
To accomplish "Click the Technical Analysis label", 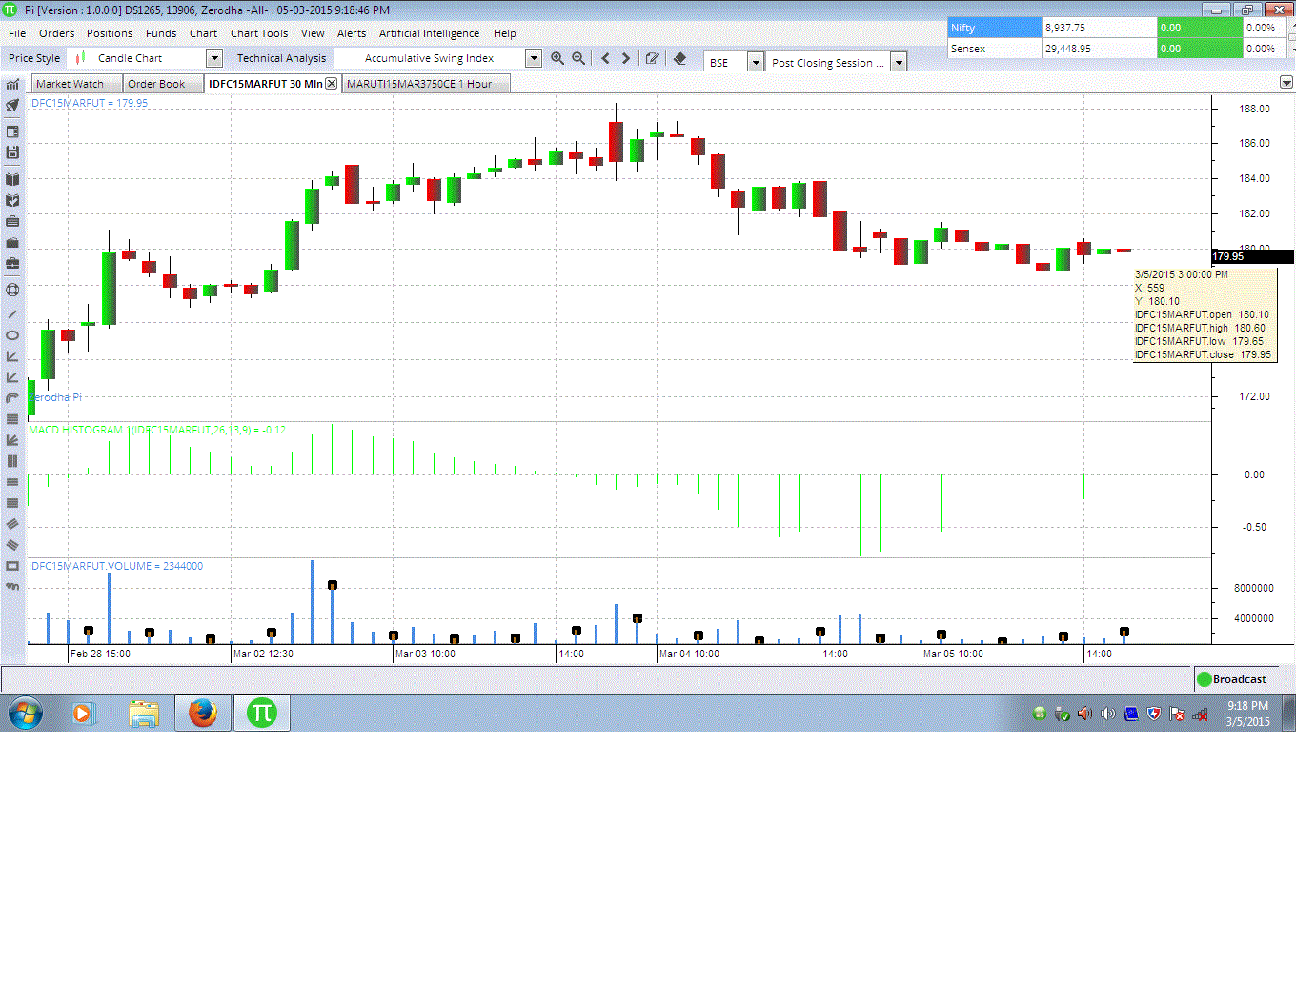I will pos(281,58).
